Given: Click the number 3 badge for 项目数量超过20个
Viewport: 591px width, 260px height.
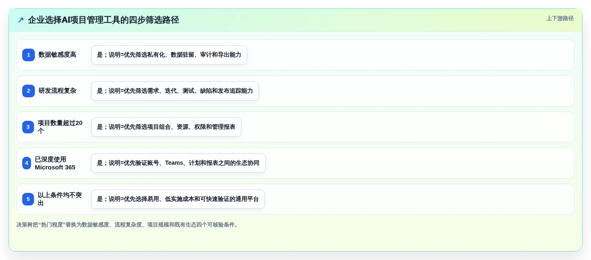Looking at the screenshot, I should tap(28, 127).
